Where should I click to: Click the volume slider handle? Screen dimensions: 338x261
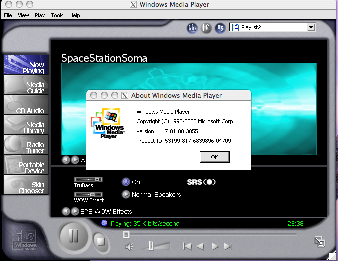[x=151, y=245]
